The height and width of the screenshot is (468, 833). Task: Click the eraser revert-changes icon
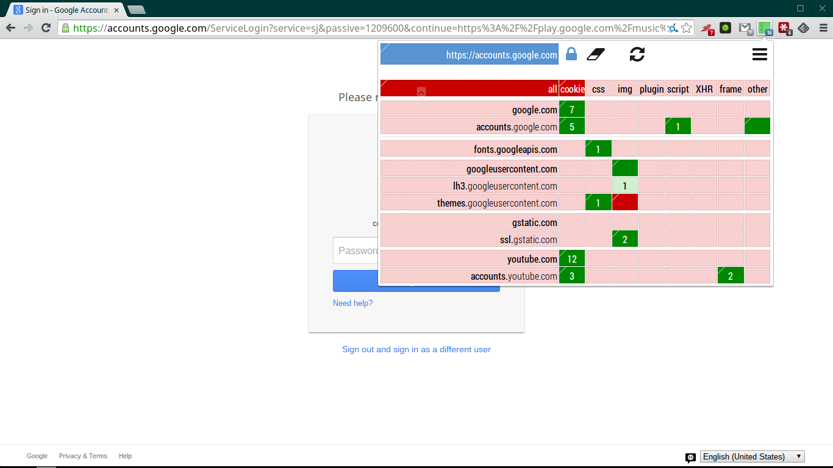596,54
